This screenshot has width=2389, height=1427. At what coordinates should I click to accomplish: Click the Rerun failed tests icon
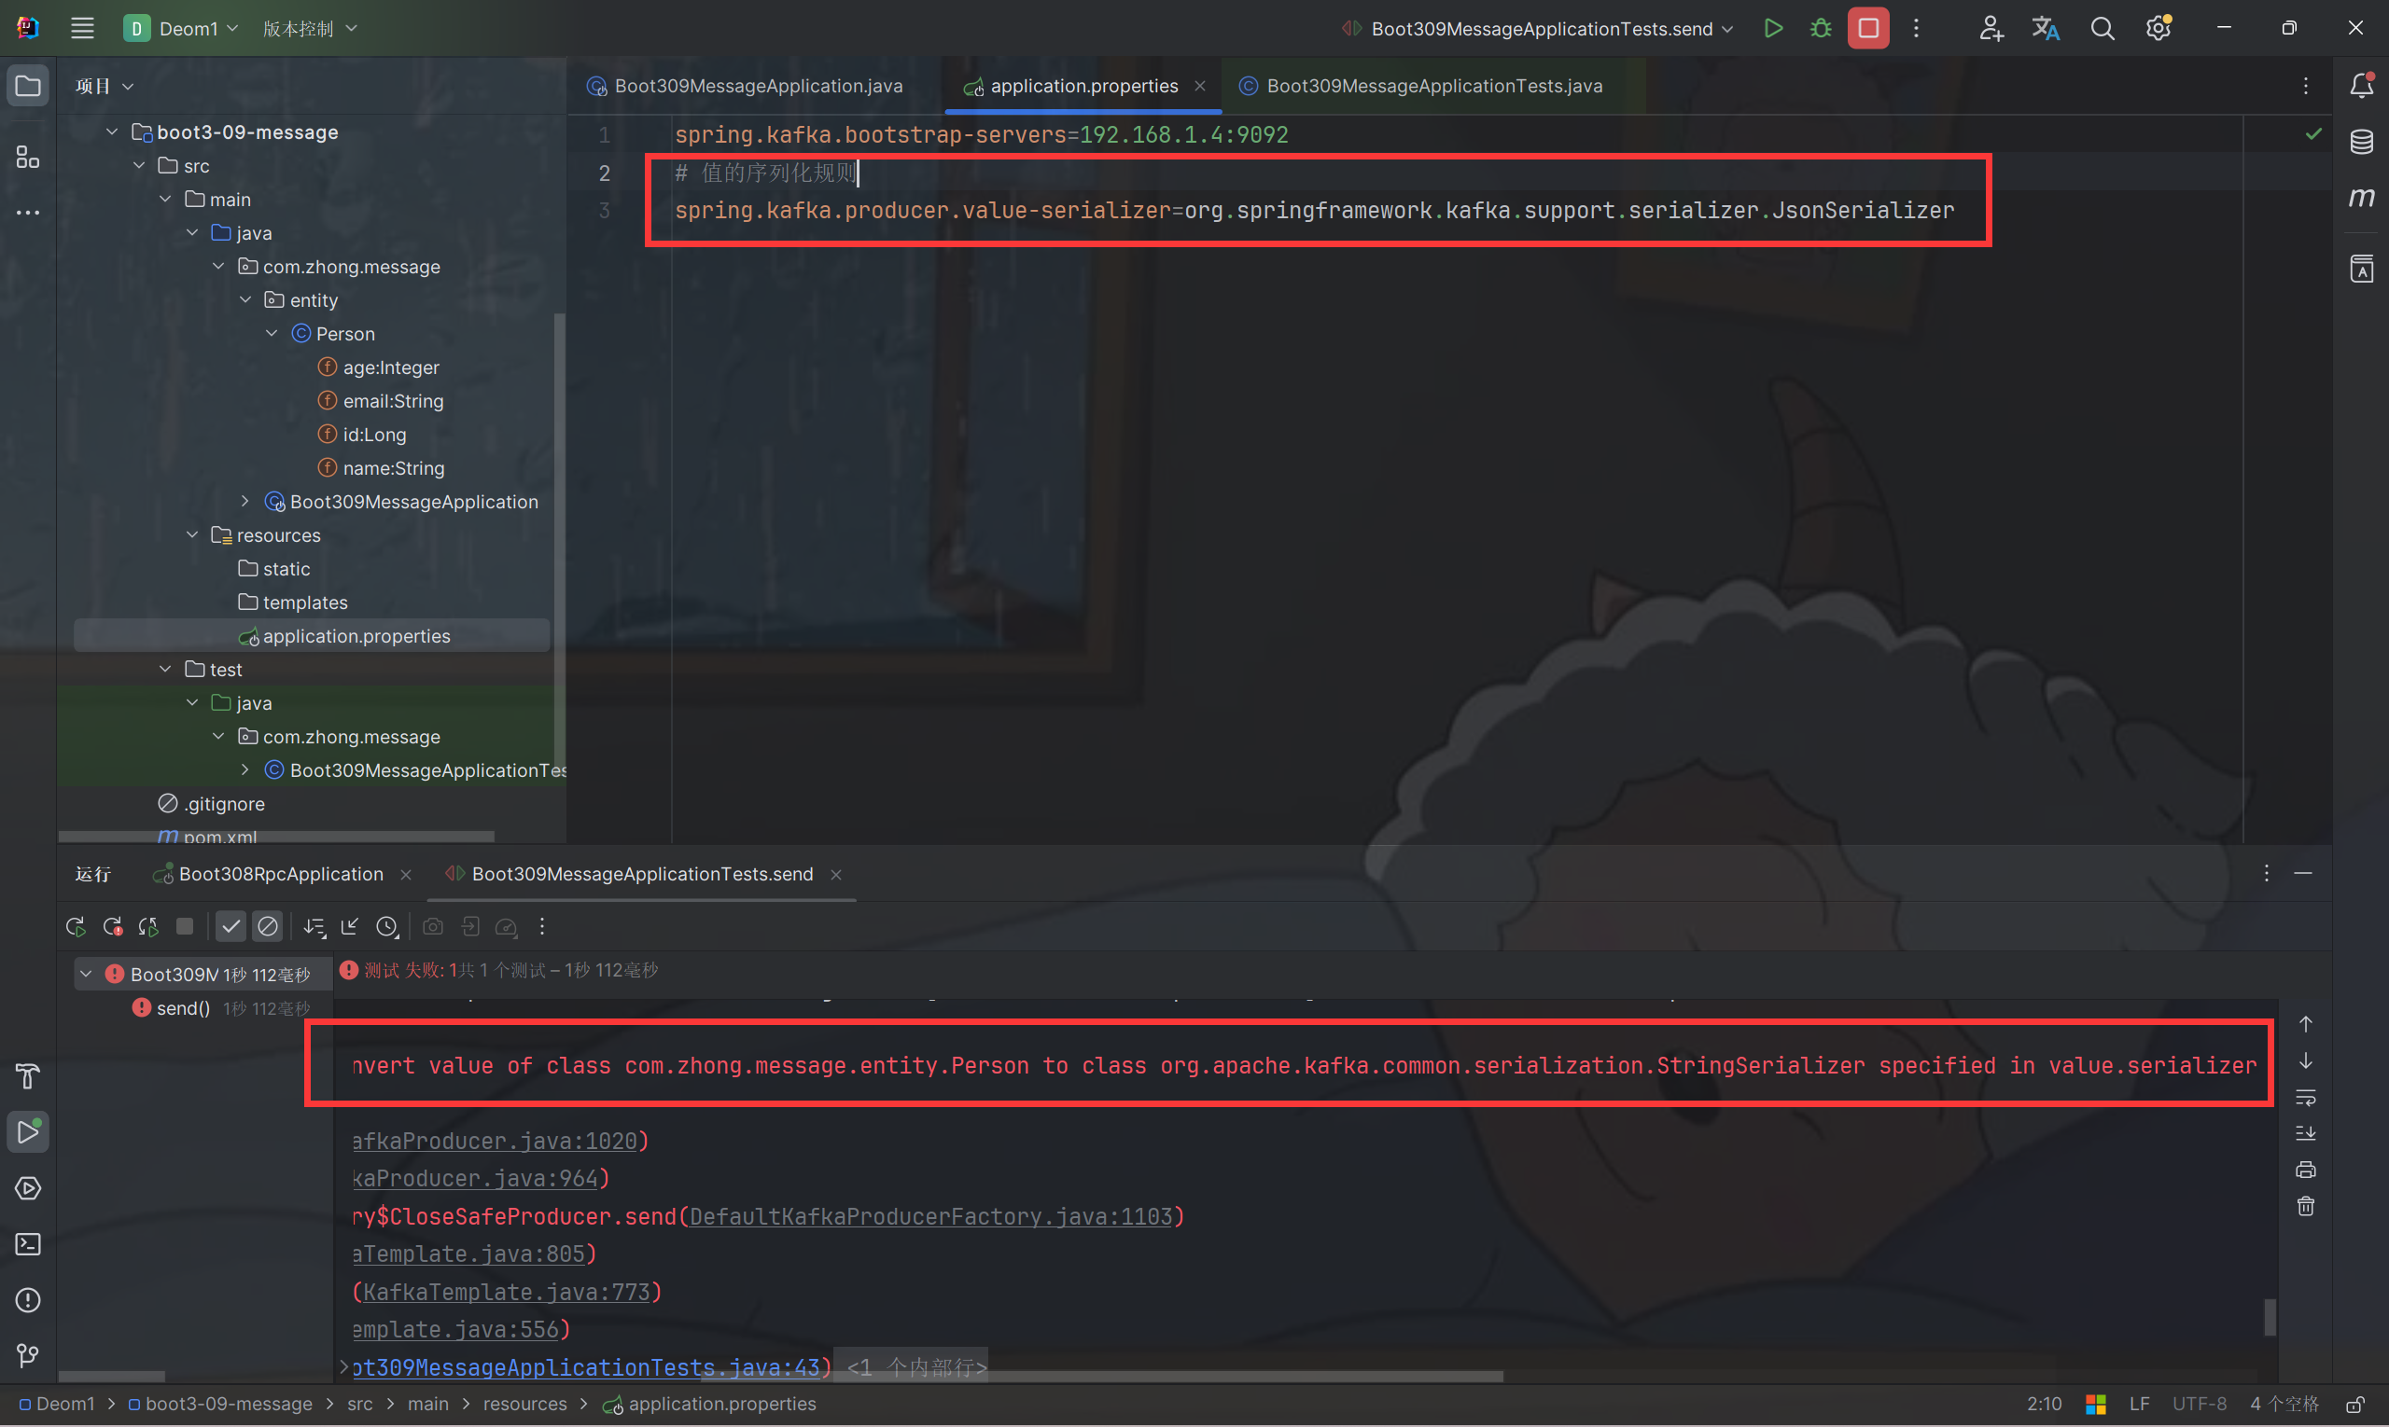click(114, 926)
